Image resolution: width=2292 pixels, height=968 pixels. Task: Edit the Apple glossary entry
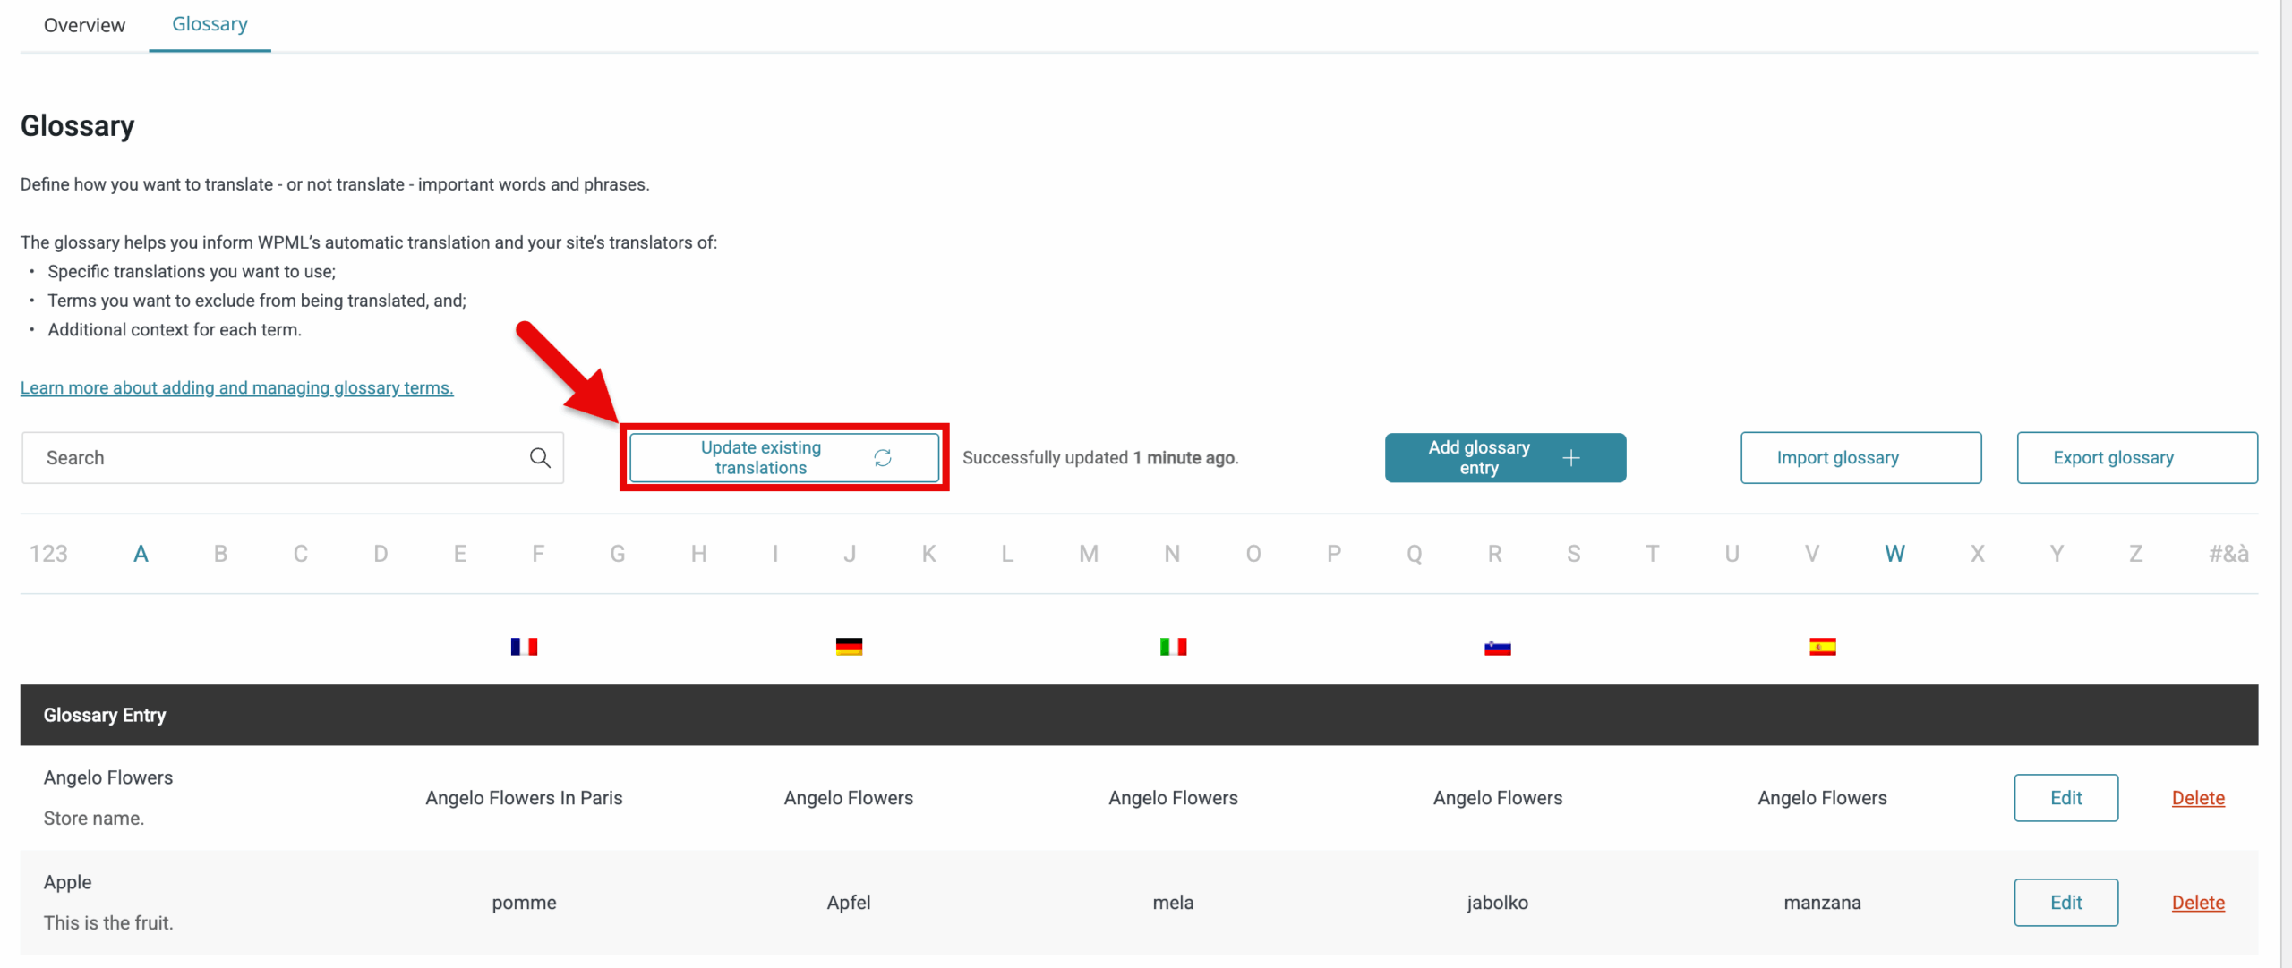[2065, 903]
